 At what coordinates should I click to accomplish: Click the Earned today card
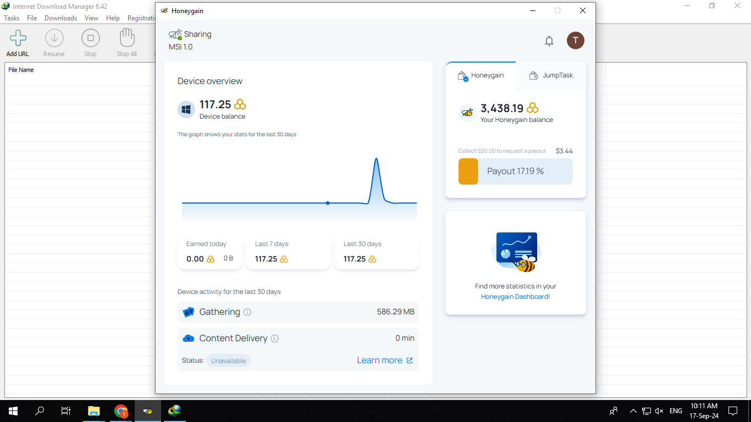click(x=209, y=253)
